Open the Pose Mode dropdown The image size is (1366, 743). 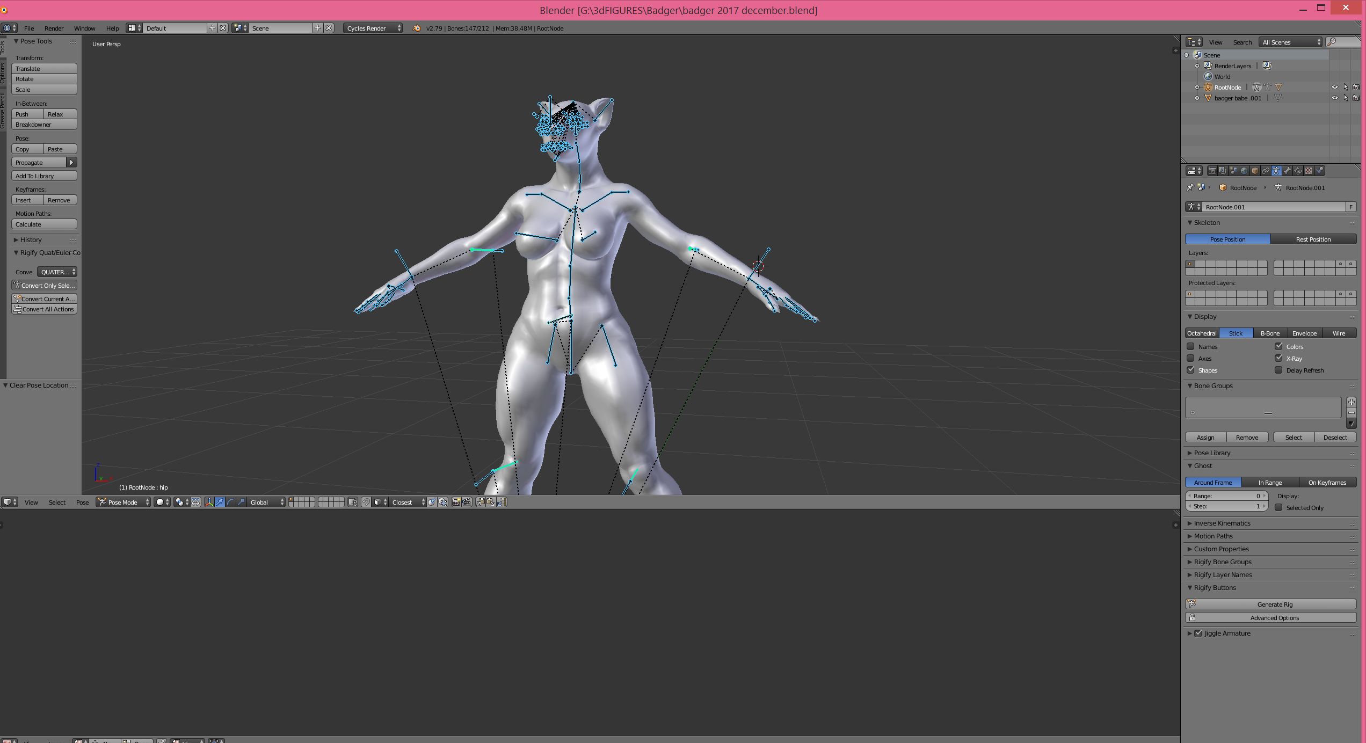click(x=123, y=502)
